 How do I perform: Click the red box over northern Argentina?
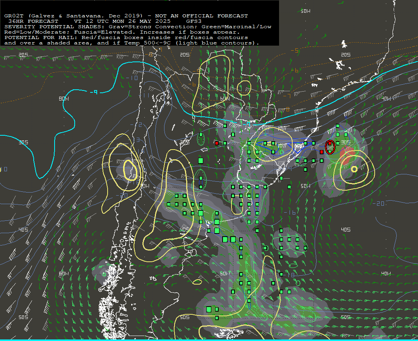pos(217,143)
